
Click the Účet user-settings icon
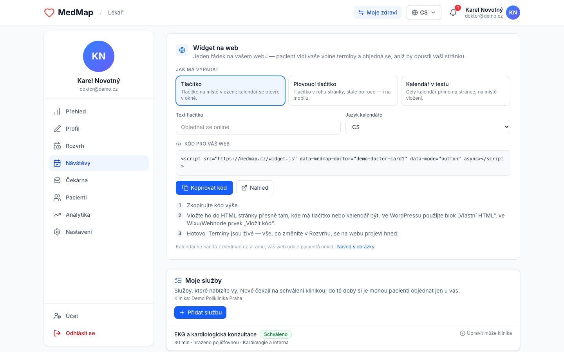click(x=57, y=316)
